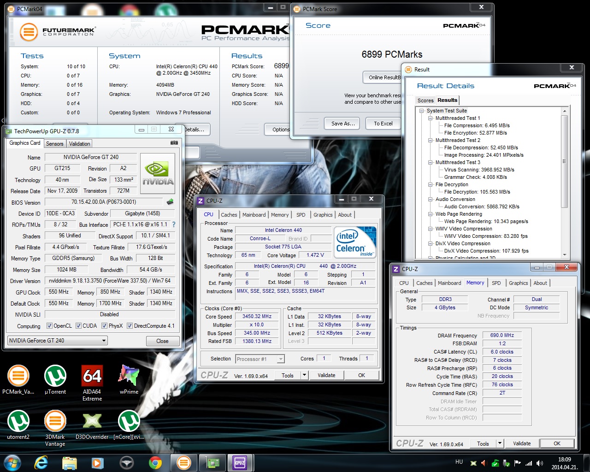The height and width of the screenshot is (472, 590).
Task: Open the utorrent2 desktop icon
Action: click(x=18, y=425)
